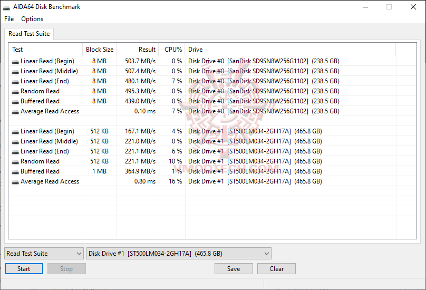
Task: Click ST500LM034 drive text in the 167.1 MB/s row
Action: [255, 131]
